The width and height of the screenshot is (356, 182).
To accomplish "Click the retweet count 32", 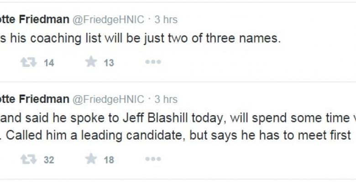I will point(49,160).
